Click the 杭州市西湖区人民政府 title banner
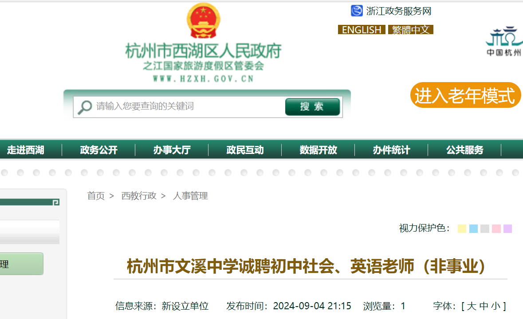Image resolution: width=523 pixels, height=319 pixels. click(x=203, y=51)
